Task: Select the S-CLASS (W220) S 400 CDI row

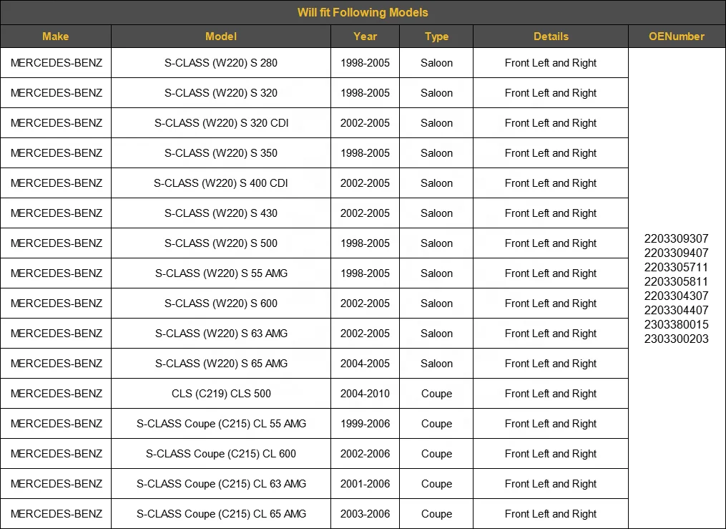Action: click(x=315, y=183)
